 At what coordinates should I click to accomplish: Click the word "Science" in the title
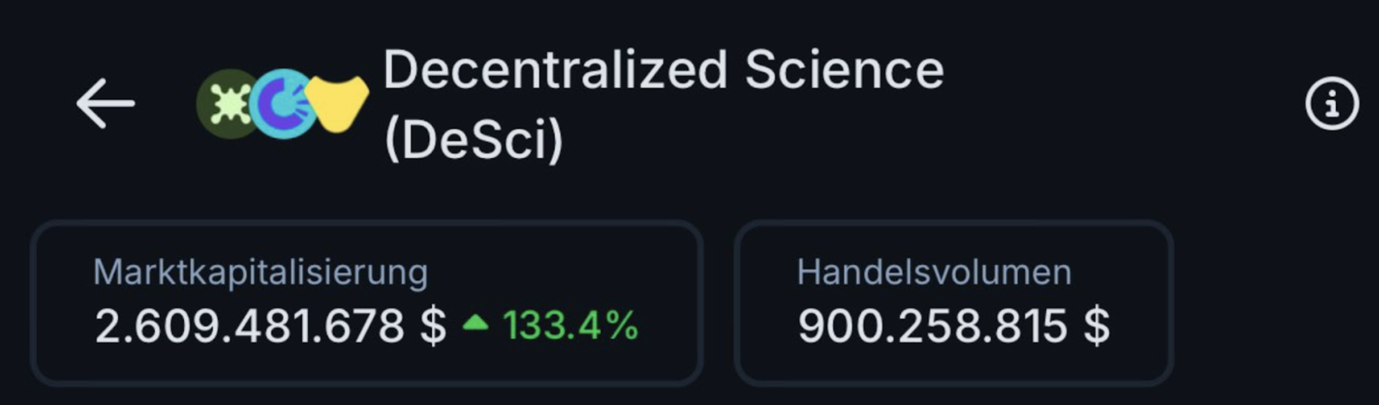tap(844, 70)
